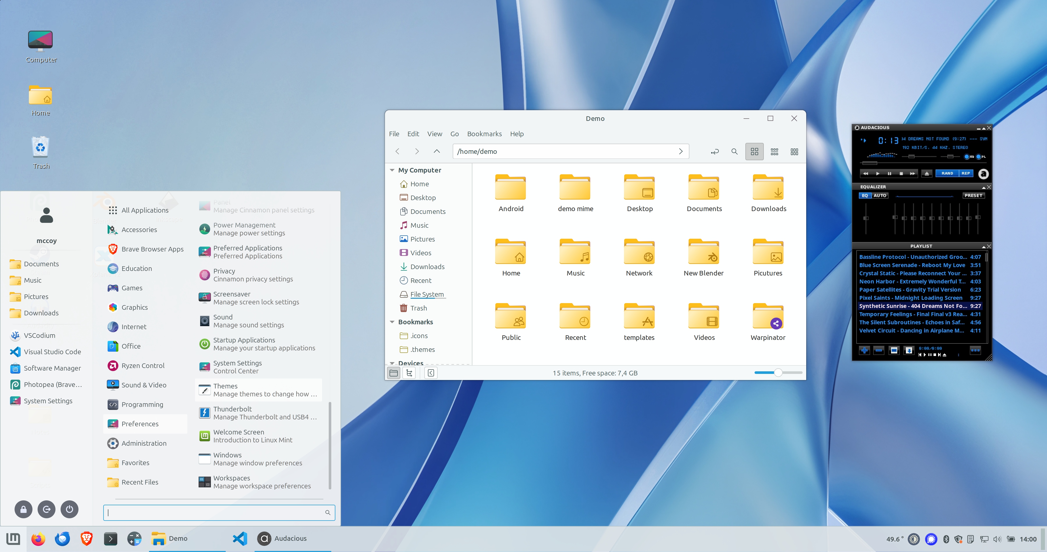Go up to parent folder in file manager

tap(437, 151)
